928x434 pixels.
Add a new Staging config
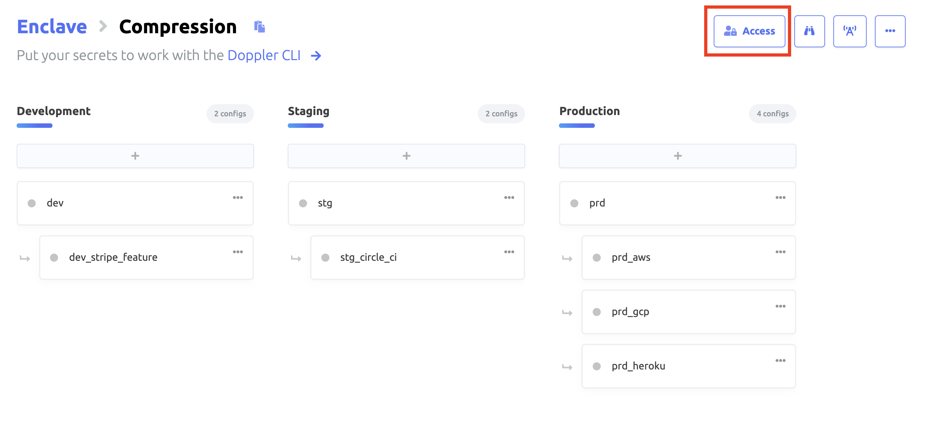pyautogui.click(x=406, y=156)
